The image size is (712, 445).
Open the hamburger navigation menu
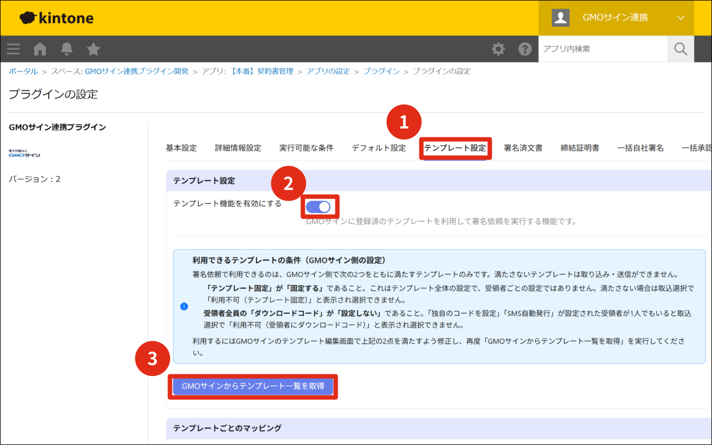pos(13,49)
